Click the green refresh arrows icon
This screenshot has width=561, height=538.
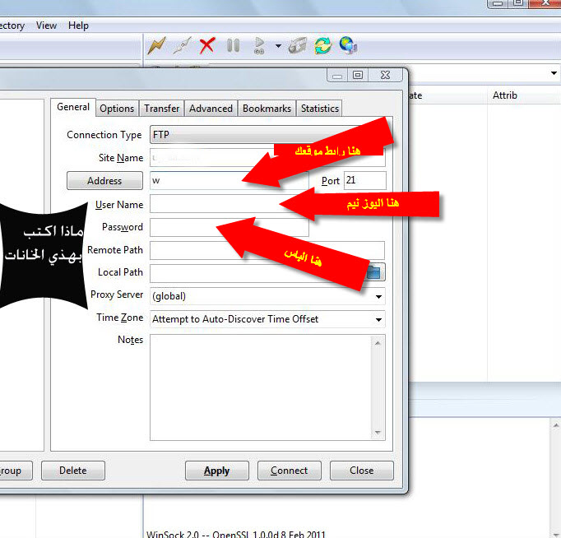click(x=322, y=45)
